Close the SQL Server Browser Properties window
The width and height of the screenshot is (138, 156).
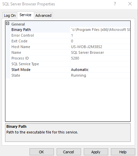point(130,4)
